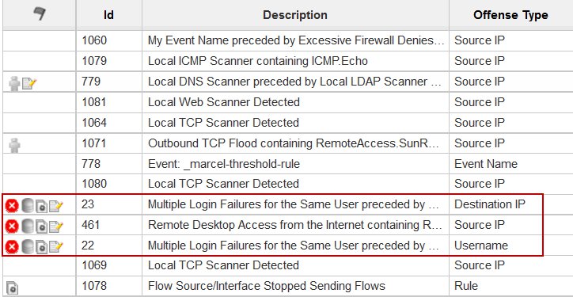The height and width of the screenshot is (297, 573).
Task: Click the grey user icon on offense 1071
Action: [14, 145]
